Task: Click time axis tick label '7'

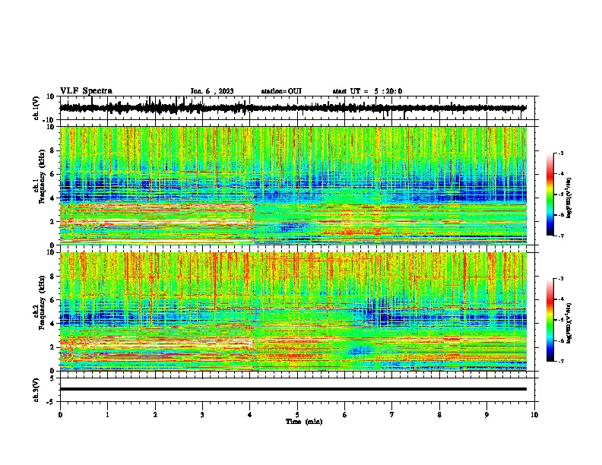Action: 392,415
